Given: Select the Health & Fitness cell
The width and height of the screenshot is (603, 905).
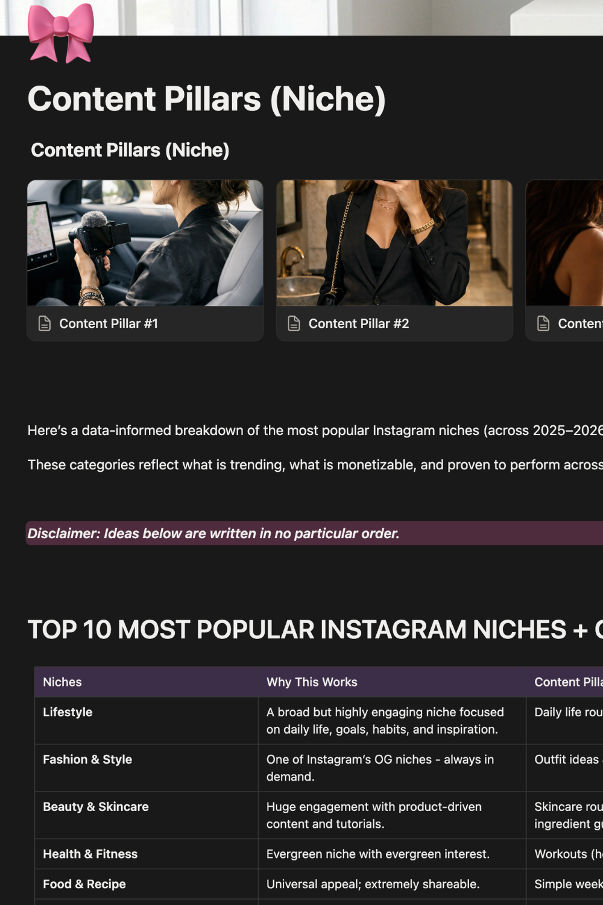Looking at the screenshot, I should tap(147, 854).
